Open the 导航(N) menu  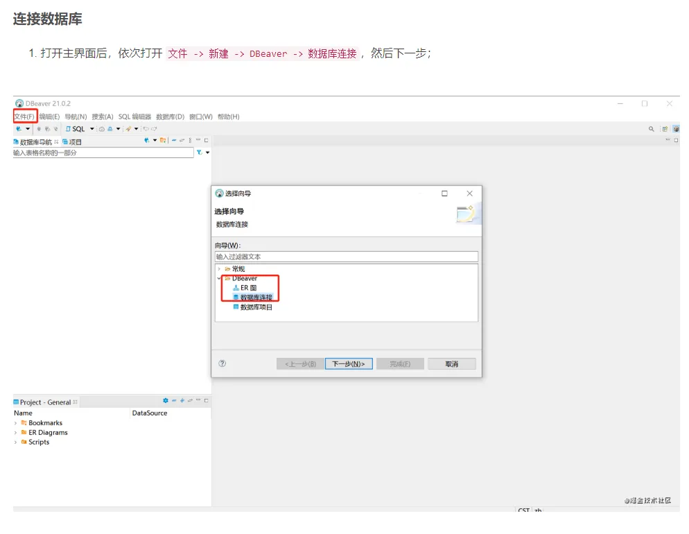pos(76,117)
